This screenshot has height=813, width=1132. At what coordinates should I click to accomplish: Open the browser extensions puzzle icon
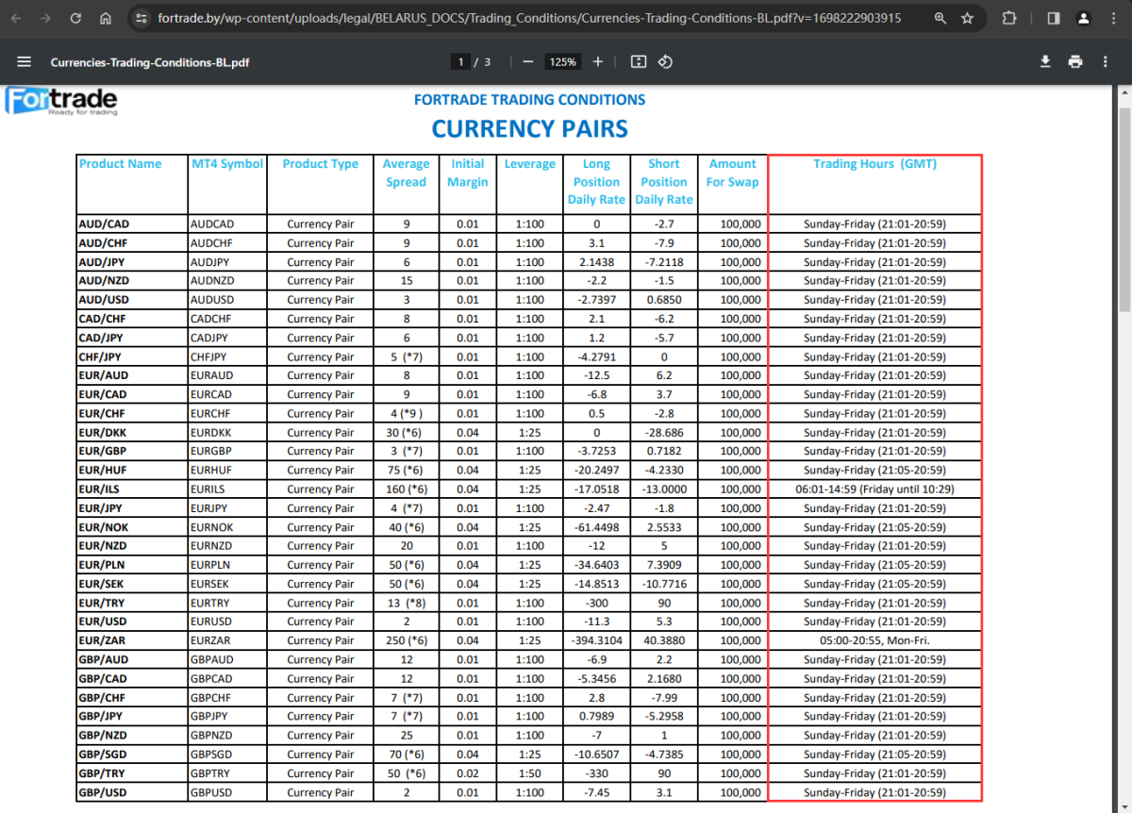tap(1009, 18)
